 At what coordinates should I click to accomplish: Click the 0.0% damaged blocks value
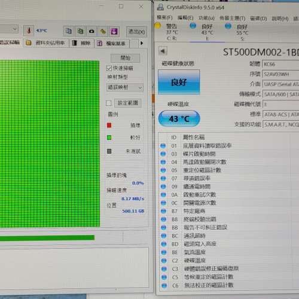(138, 183)
